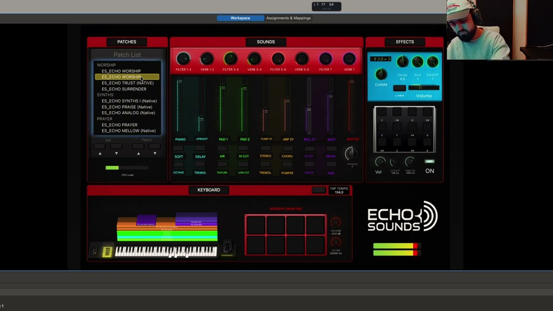Image resolution: width=553 pixels, height=311 pixels.
Task: Click the SYNTHS set heading
Action: coord(105,95)
